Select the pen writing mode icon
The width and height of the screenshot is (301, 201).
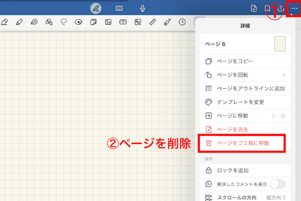click(96, 8)
